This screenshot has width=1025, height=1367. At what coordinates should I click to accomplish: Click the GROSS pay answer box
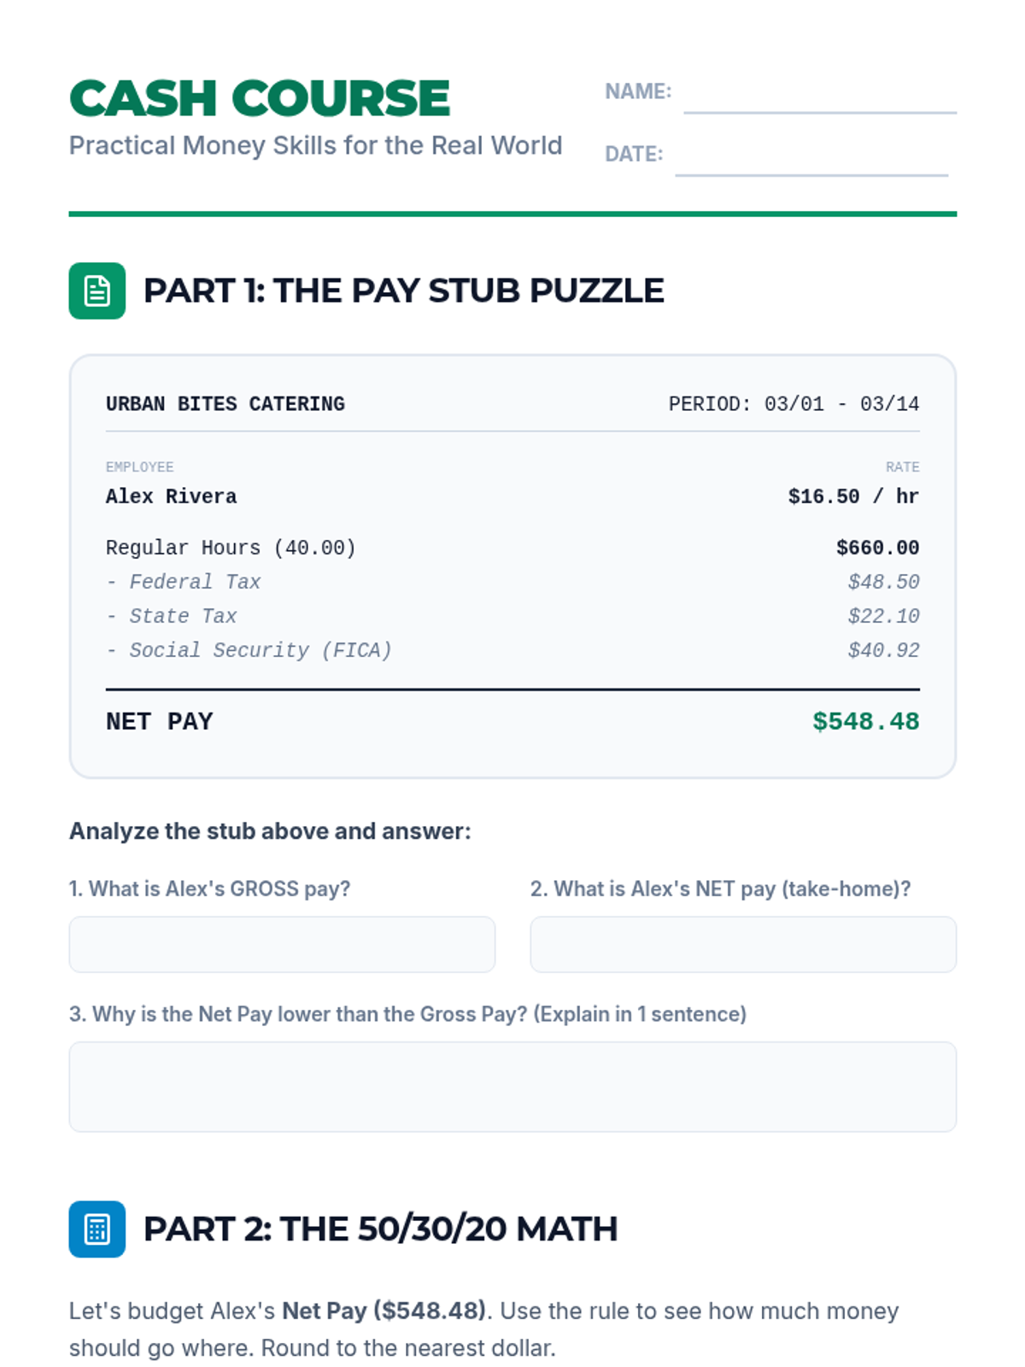[x=282, y=944]
